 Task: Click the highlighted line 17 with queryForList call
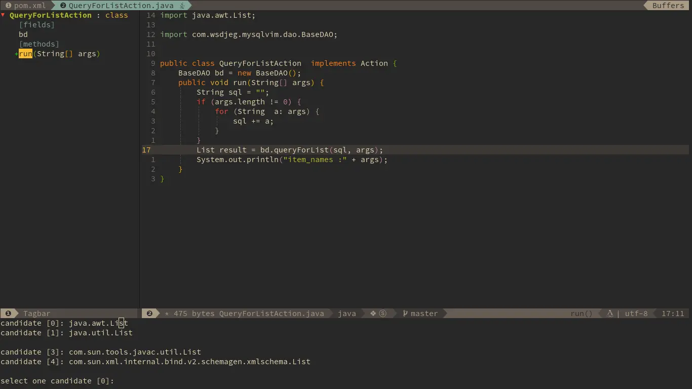pyautogui.click(x=289, y=150)
